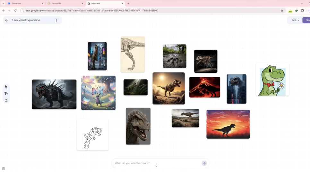Select the sunset silhouette T-Rex image
This screenshot has width=310, height=172.
coord(228,124)
